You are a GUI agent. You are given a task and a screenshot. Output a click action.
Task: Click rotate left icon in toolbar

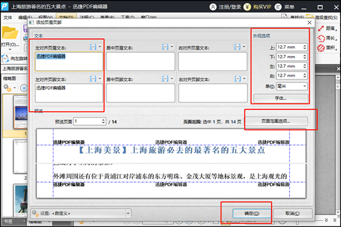5,58
